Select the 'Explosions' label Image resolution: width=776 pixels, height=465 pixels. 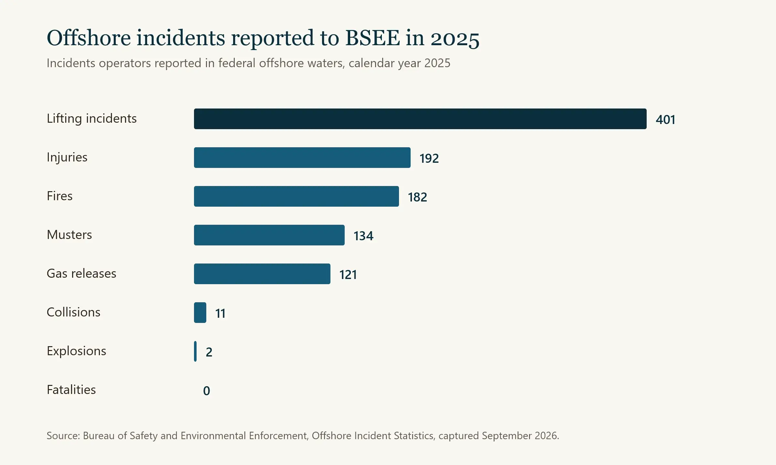click(76, 351)
